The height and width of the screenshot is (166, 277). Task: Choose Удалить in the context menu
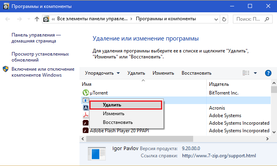pyautogui.click(x=126, y=105)
